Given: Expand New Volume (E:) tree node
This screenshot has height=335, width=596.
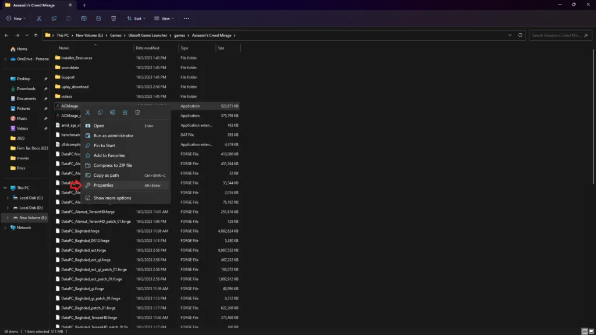Looking at the screenshot, I should (x=8, y=218).
